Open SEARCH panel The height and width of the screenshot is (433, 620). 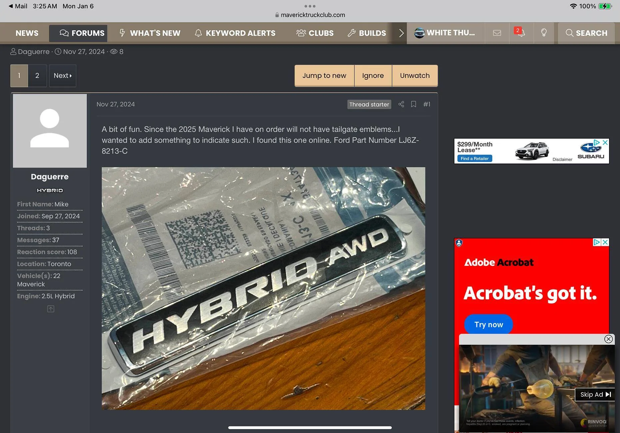coord(586,33)
